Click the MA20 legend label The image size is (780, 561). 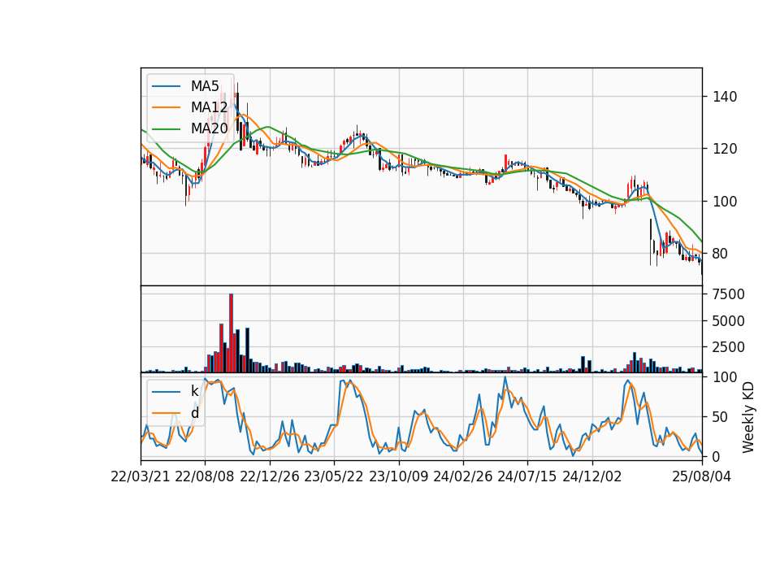[209, 128]
